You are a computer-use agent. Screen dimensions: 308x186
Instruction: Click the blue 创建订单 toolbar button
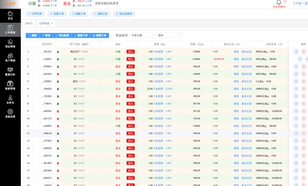coord(81,35)
